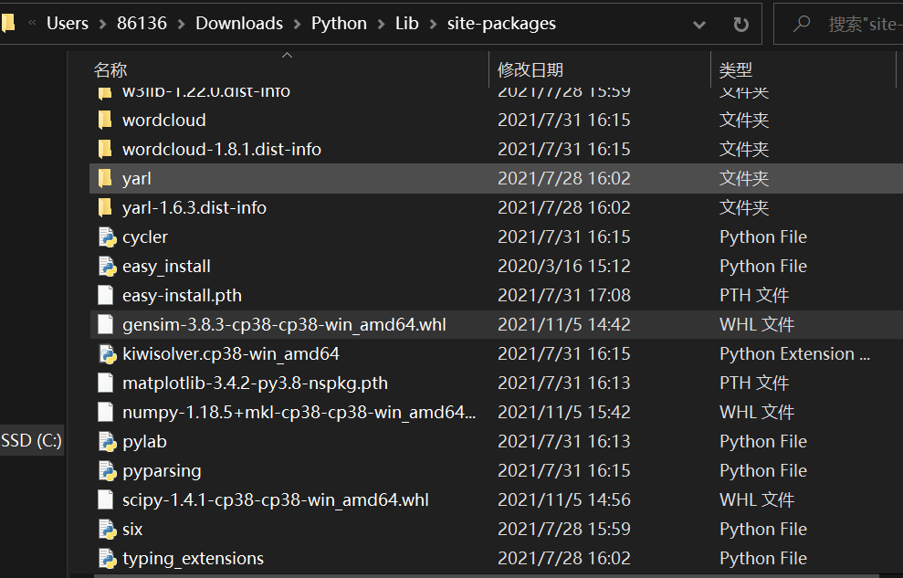903x578 pixels.
Task: Open the address history dropdown arrow
Action: pyautogui.click(x=699, y=25)
